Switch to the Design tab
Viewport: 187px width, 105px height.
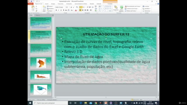pos(53,4)
